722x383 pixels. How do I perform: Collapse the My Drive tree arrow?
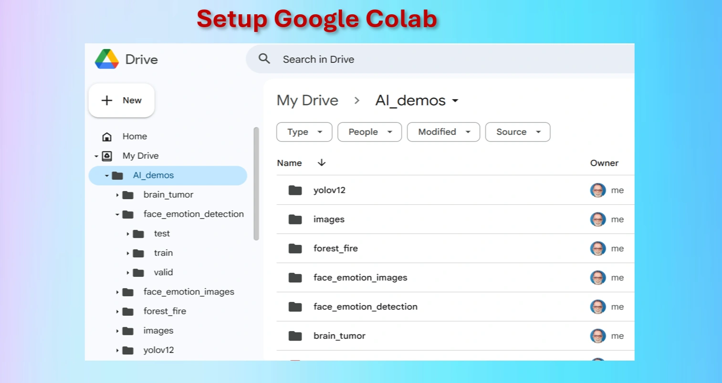coord(96,156)
